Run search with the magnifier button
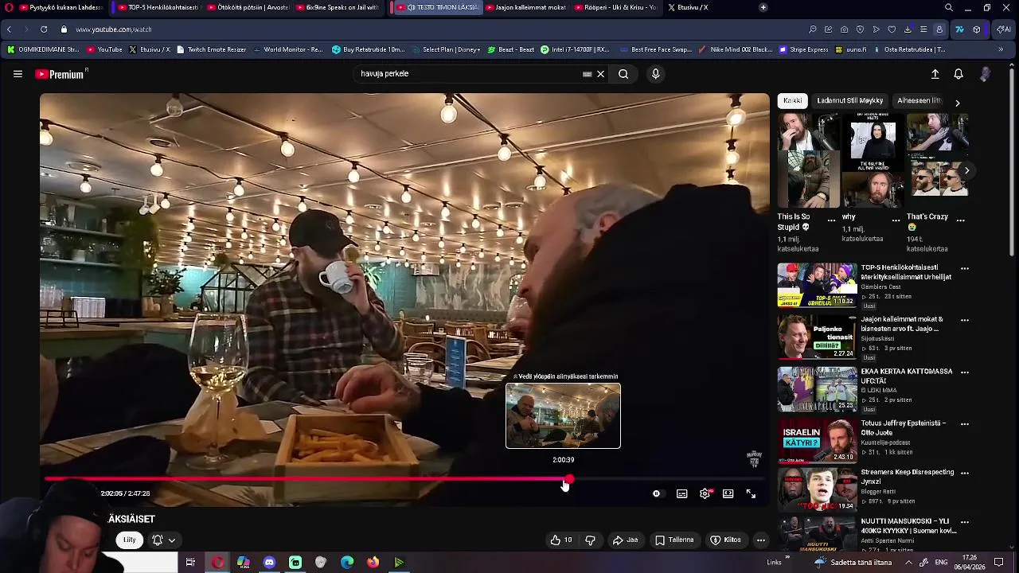 tap(623, 74)
